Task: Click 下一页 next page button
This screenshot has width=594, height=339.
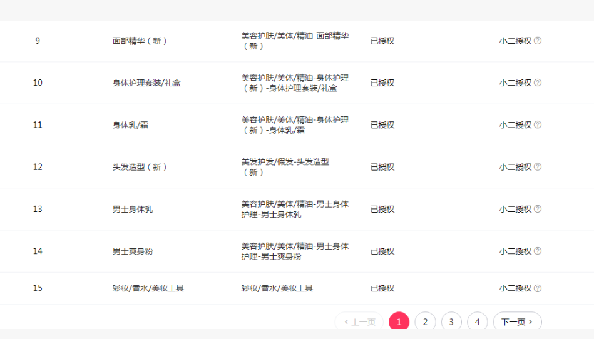Action: (x=517, y=322)
